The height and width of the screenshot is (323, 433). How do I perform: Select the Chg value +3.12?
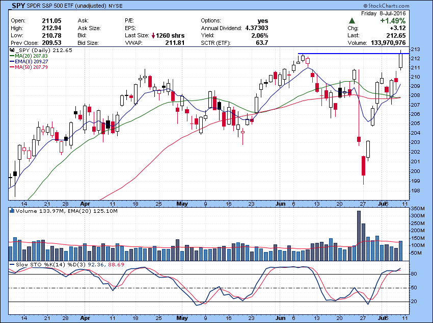point(398,28)
